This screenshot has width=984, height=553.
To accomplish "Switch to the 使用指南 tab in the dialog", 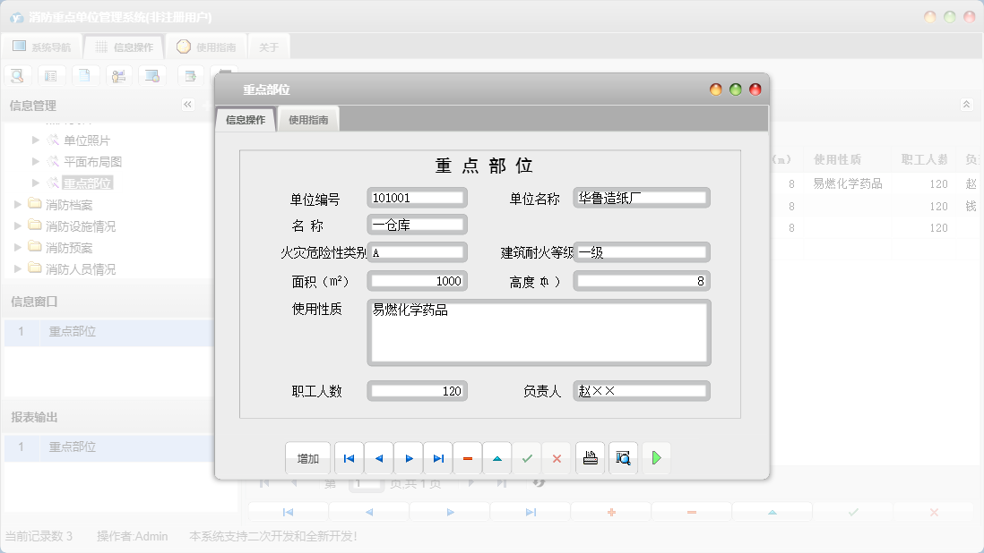I will 308,117.
